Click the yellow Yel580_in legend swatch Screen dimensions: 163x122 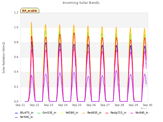click(62, 113)
